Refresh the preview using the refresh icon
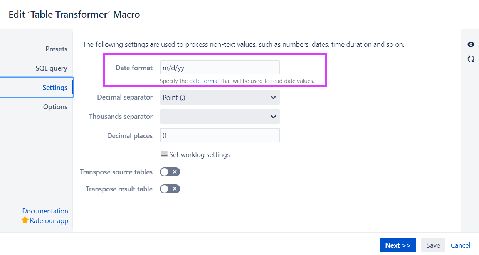 471,58
